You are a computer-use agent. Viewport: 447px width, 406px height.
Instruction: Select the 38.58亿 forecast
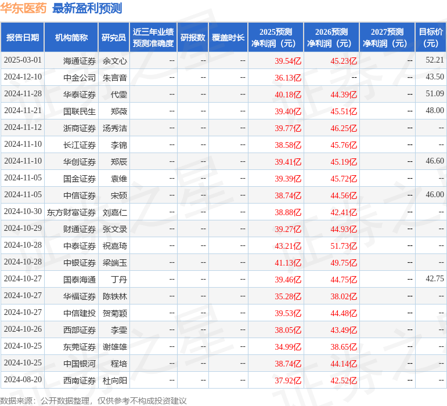pyautogui.click(x=288, y=145)
